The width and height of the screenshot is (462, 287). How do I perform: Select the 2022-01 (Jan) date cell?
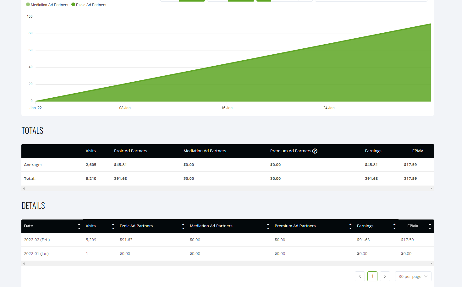coord(36,254)
